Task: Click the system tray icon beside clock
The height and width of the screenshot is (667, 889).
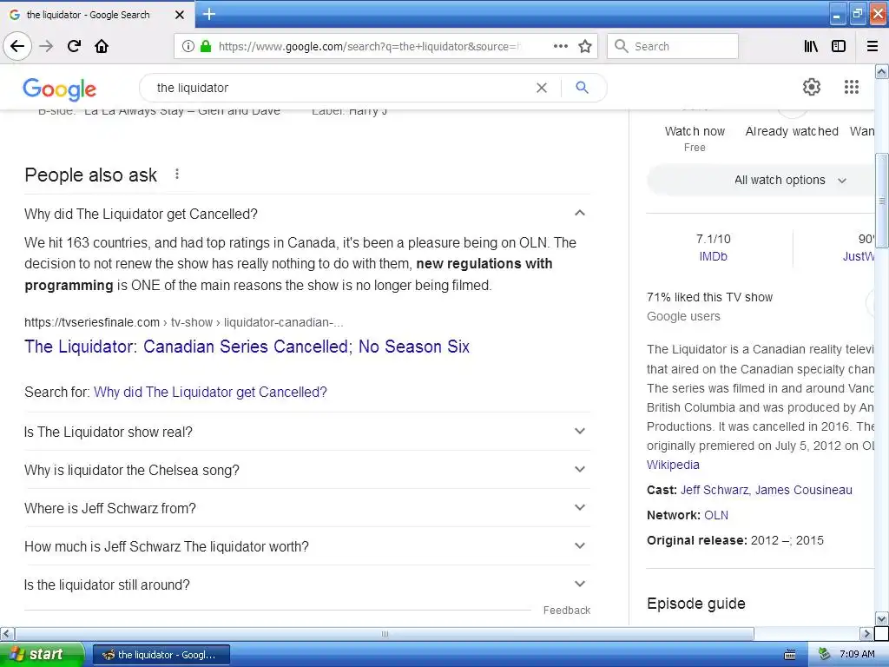Action: pos(824,654)
